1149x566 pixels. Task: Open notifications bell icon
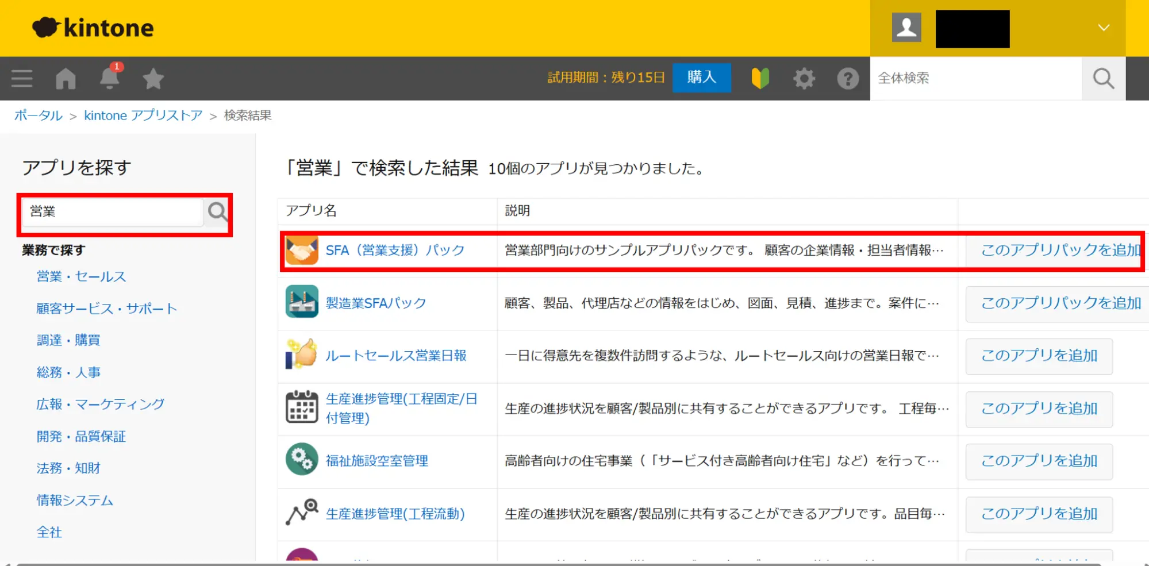[109, 78]
